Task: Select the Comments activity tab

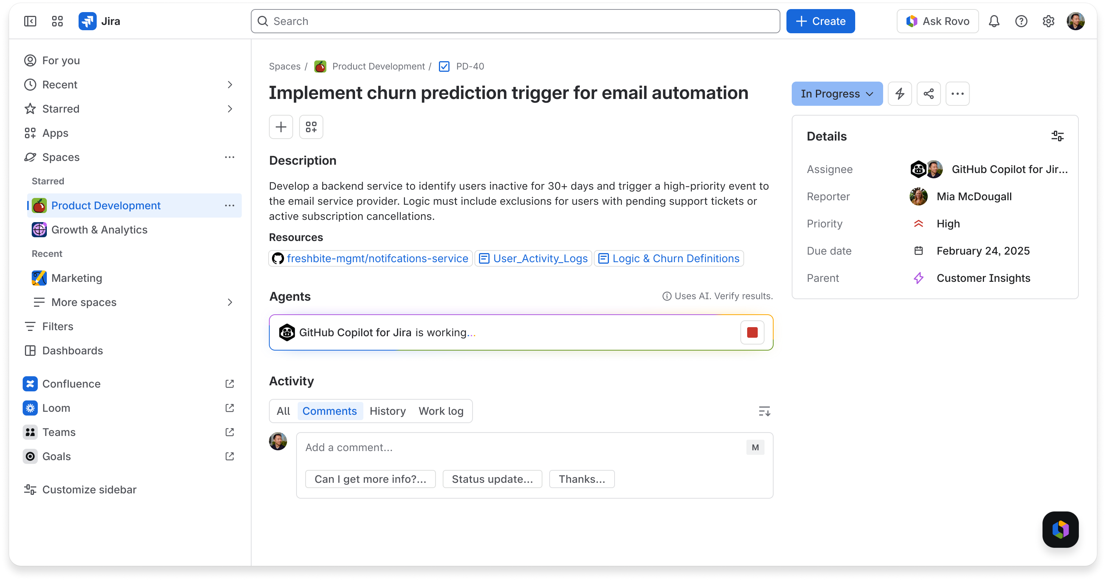Action: [x=329, y=411]
